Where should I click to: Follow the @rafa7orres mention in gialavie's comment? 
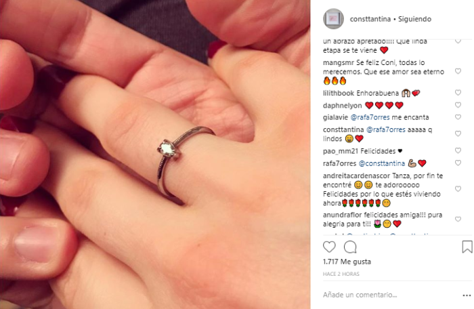370,117
